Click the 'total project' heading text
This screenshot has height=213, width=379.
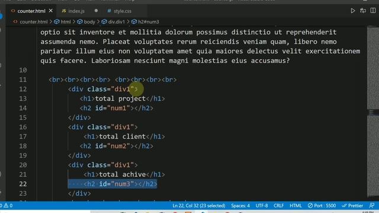[120, 99]
